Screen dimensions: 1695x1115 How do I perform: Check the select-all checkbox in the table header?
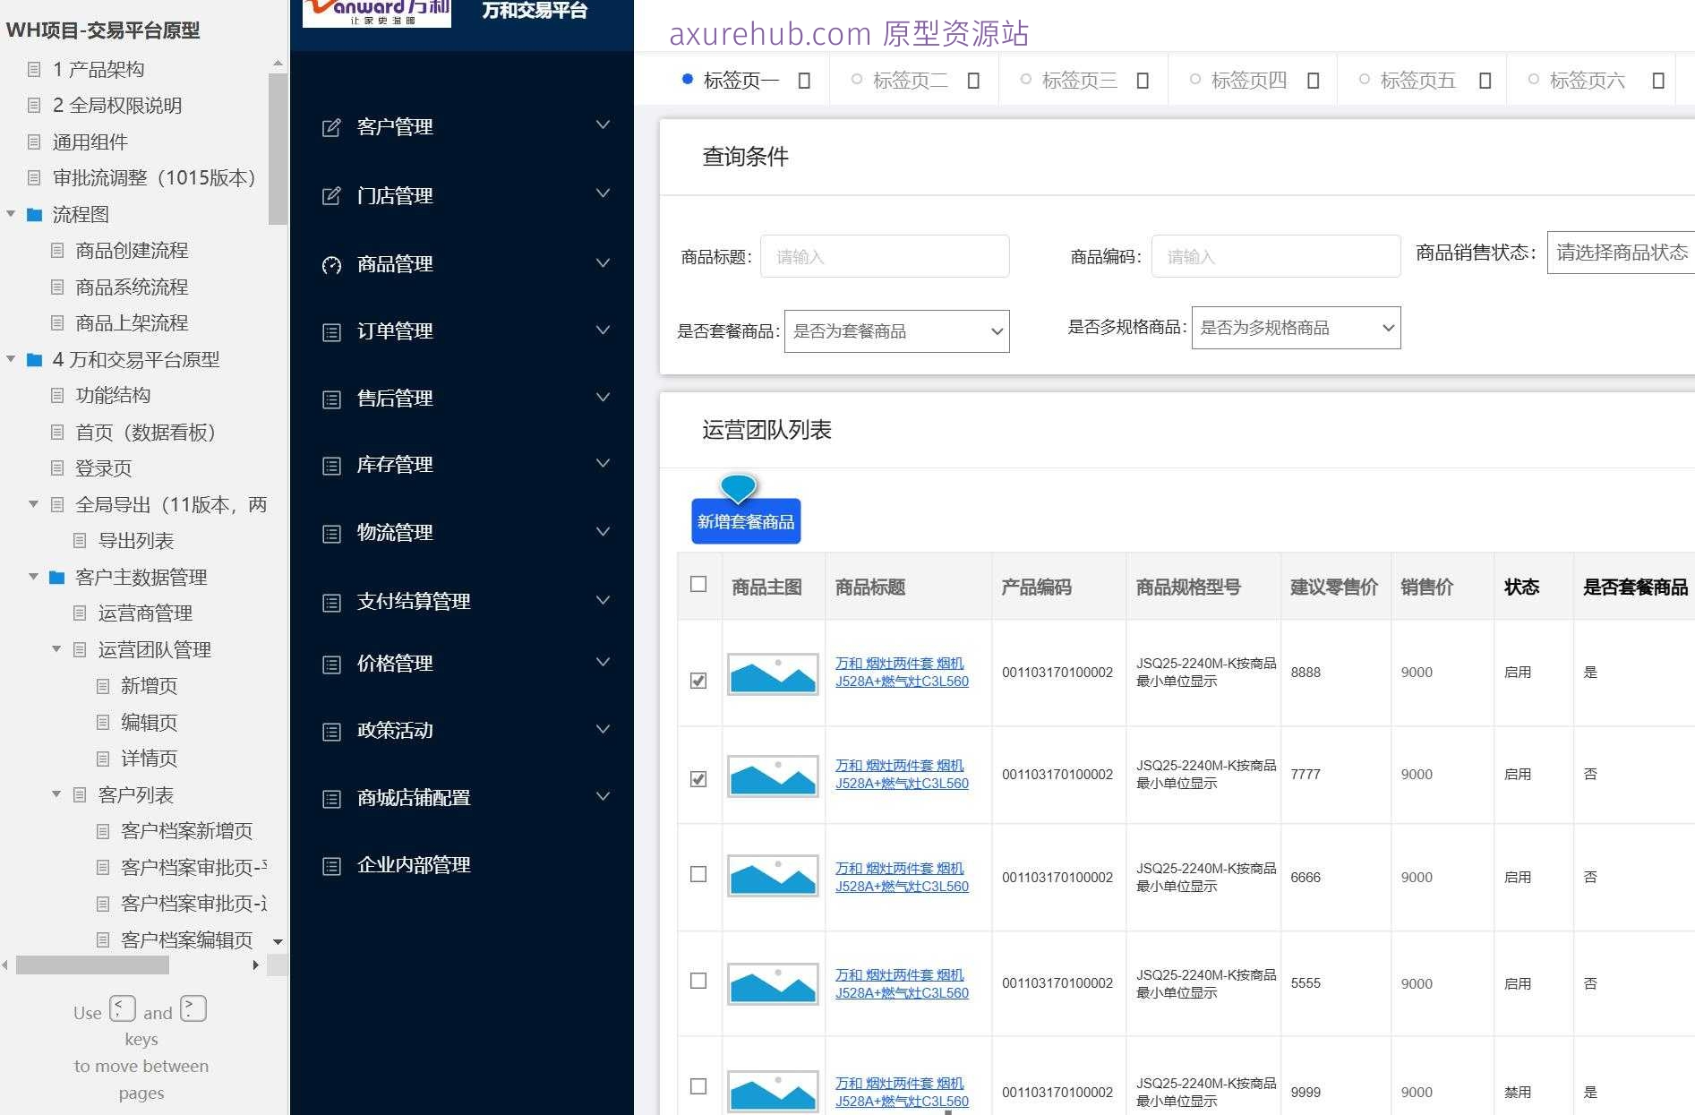[699, 582]
